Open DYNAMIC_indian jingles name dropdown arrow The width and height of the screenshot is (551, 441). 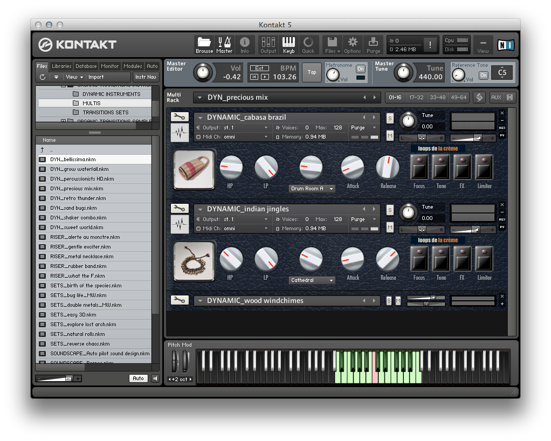200,209
